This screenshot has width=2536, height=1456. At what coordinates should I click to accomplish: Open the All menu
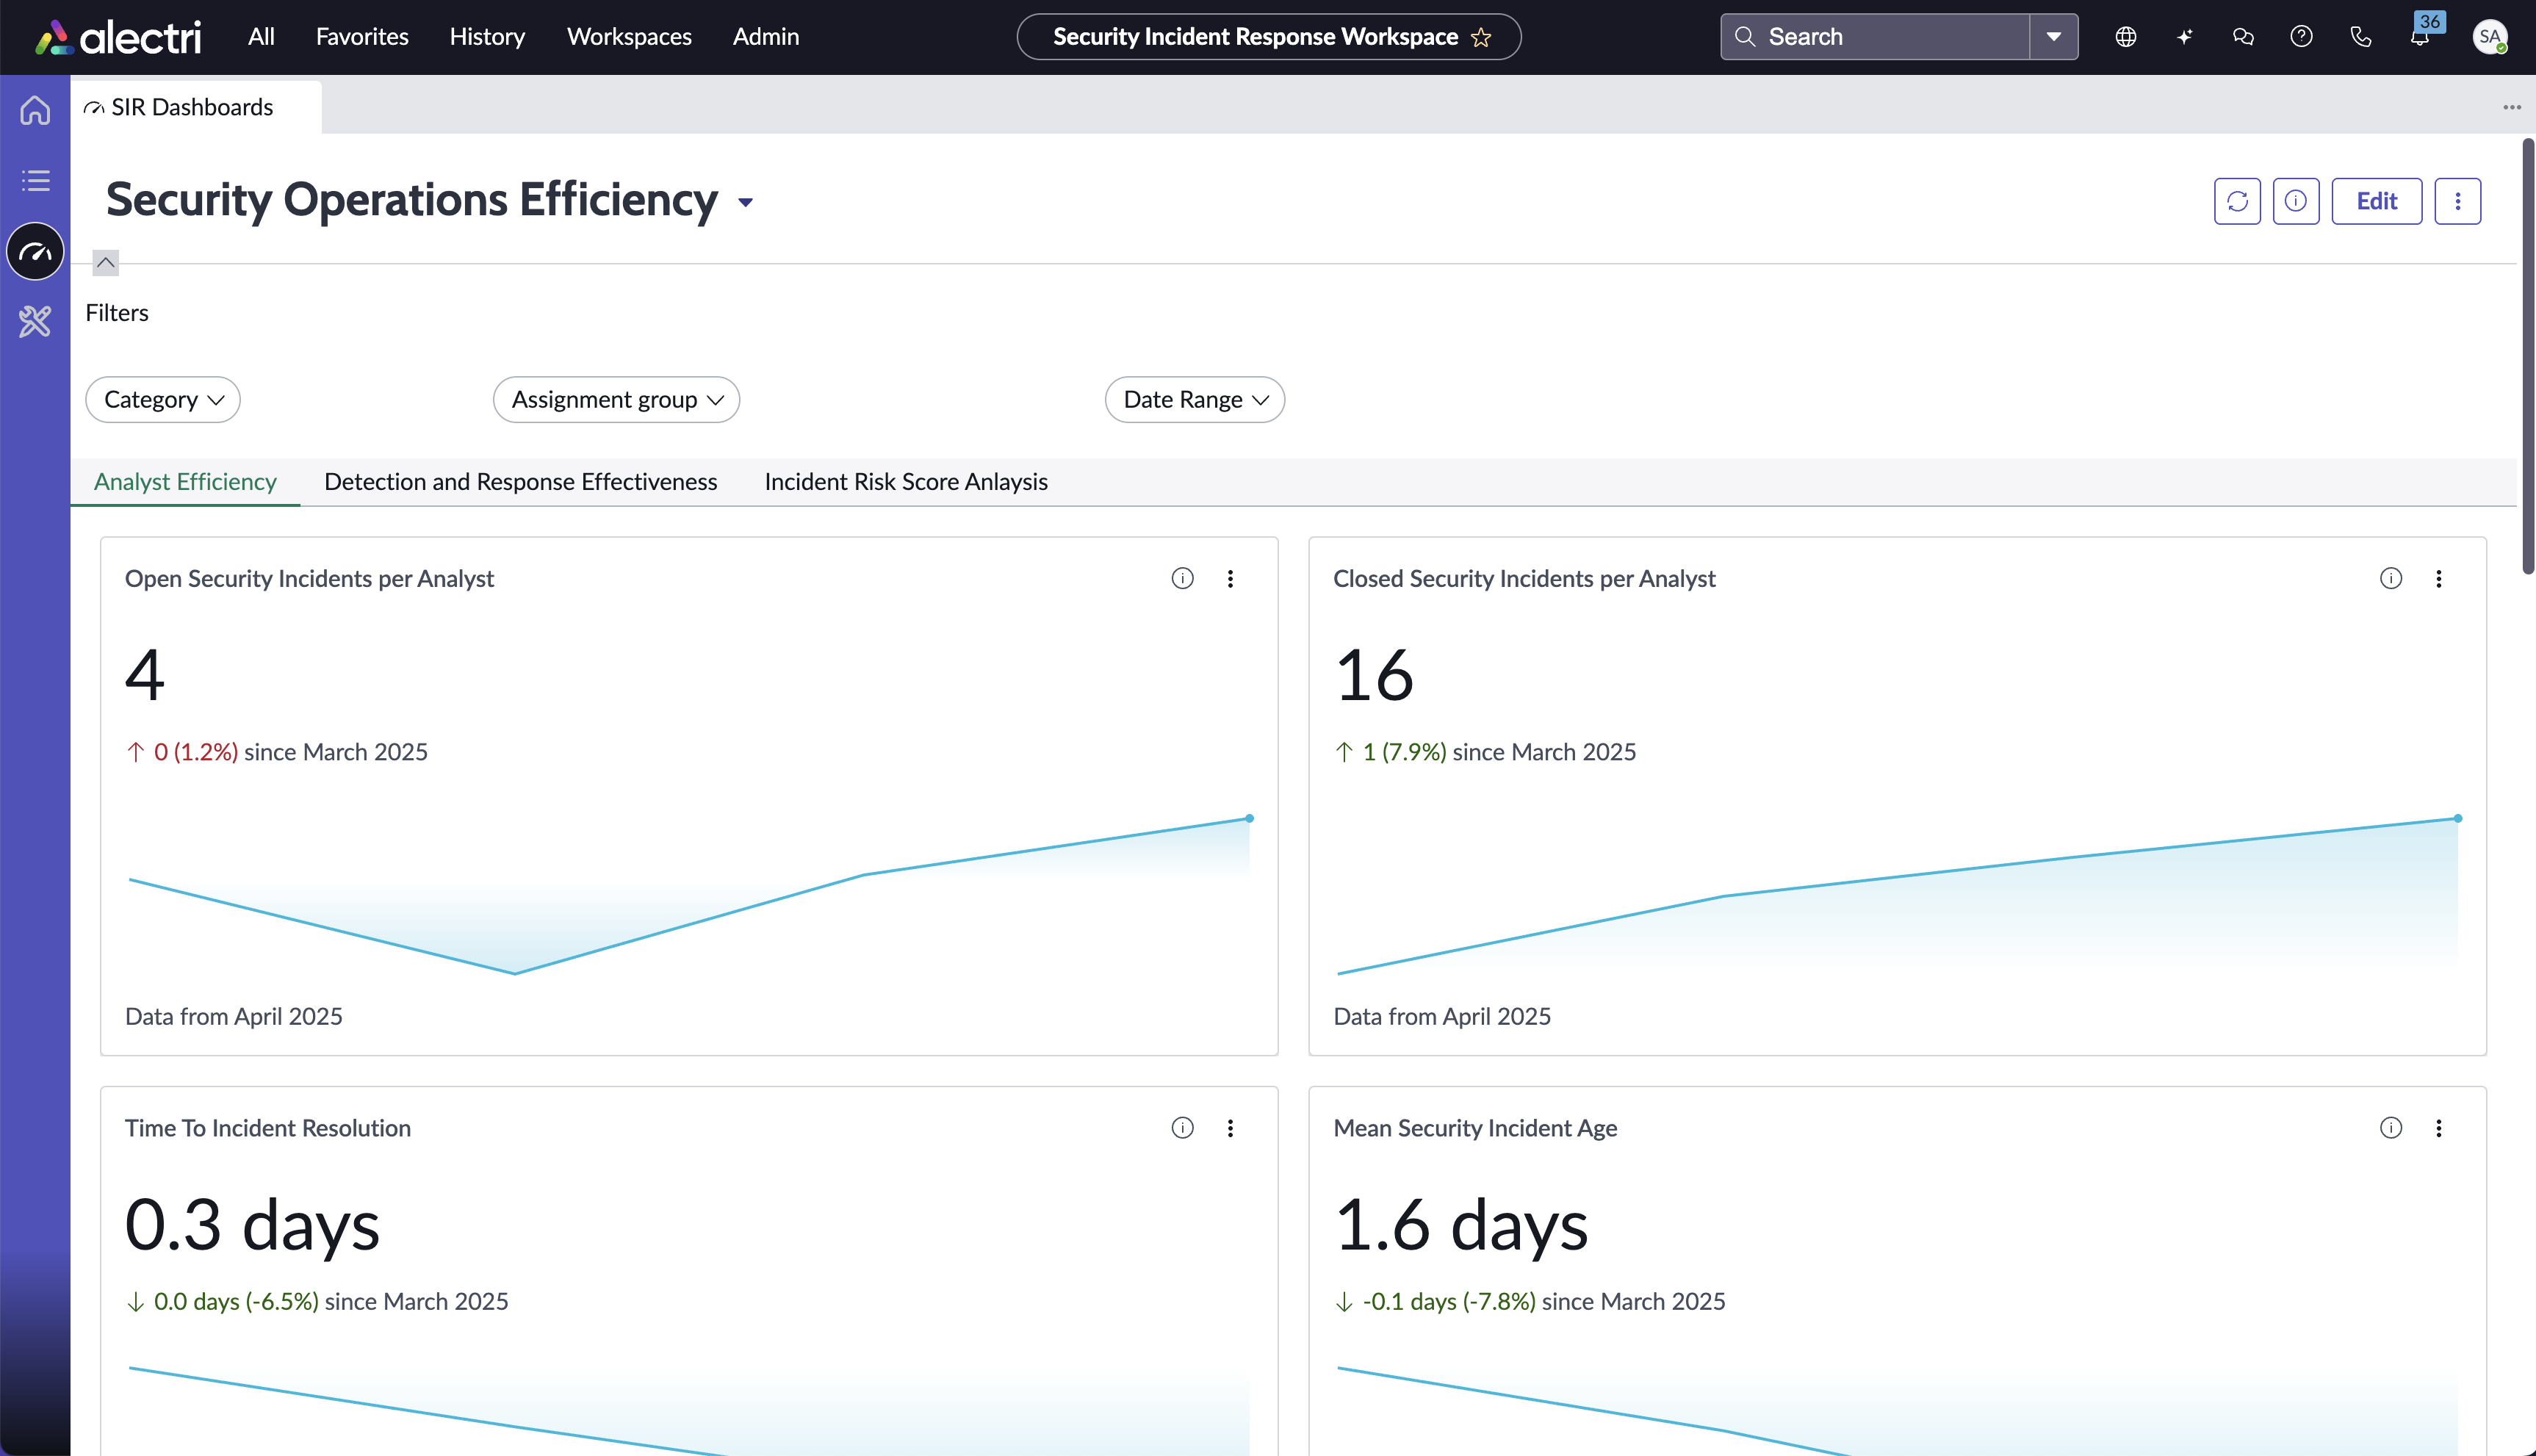pyautogui.click(x=261, y=37)
